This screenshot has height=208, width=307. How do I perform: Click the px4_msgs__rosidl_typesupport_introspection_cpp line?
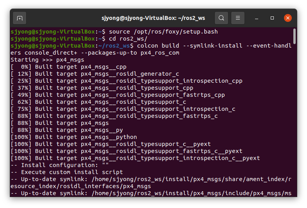[127, 81]
